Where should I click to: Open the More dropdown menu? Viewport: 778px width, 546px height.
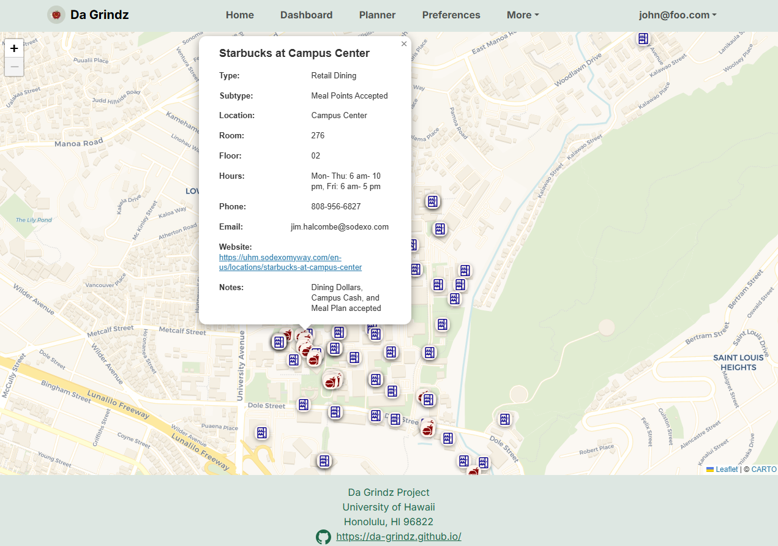(522, 15)
